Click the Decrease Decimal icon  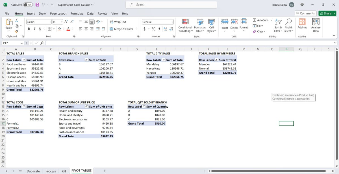[x=171, y=29]
